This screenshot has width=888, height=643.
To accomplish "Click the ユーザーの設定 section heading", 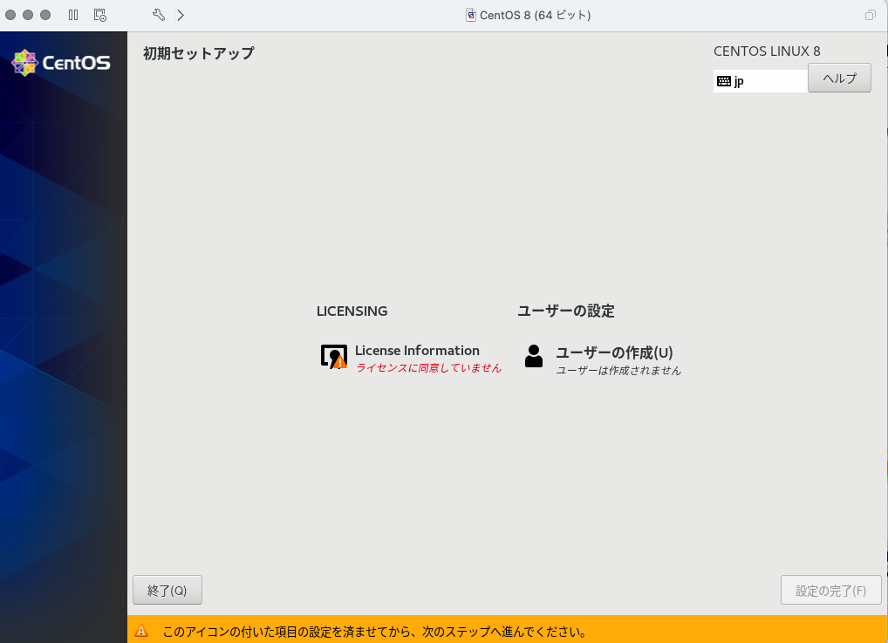I will [x=566, y=311].
